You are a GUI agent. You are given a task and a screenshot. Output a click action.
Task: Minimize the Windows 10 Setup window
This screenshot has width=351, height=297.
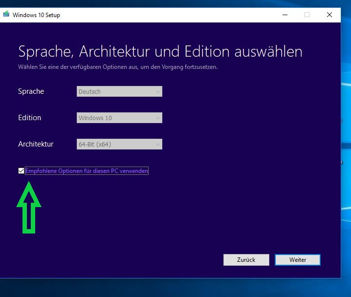pyautogui.click(x=285, y=15)
